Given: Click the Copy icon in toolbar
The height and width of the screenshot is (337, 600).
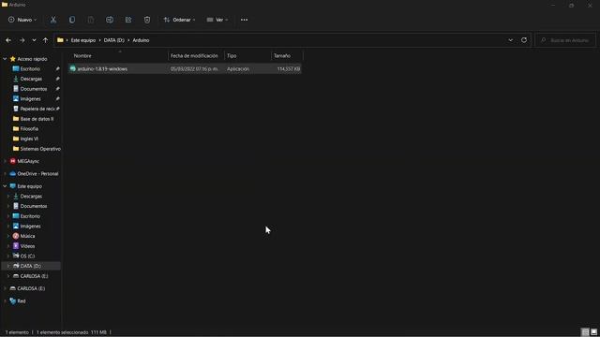Looking at the screenshot, I should coord(72,20).
